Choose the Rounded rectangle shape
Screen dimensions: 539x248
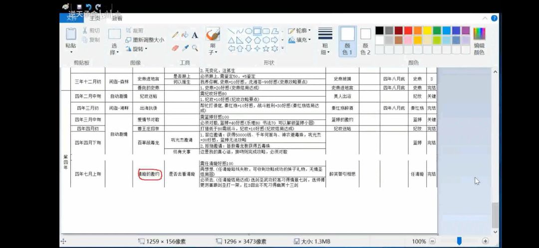pyautogui.click(x=266, y=31)
